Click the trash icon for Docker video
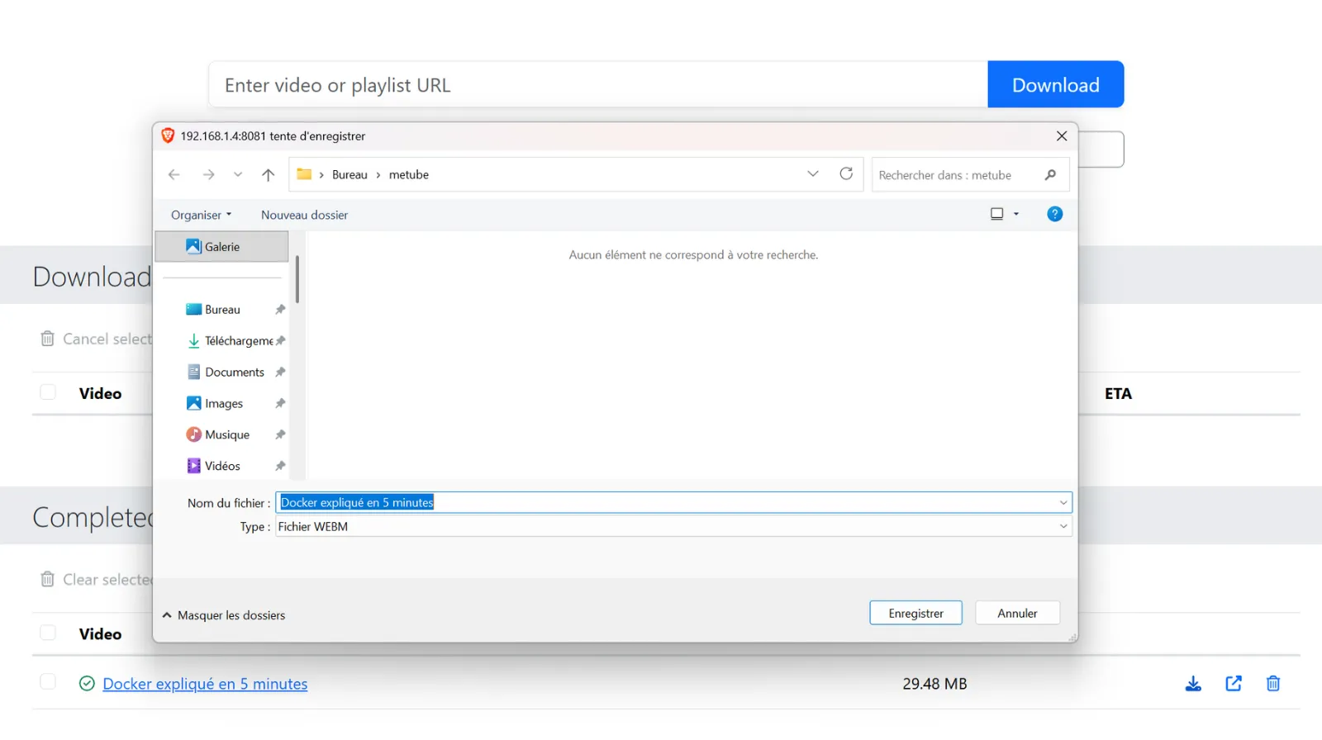Image resolution: width=1322 pixels, height=740 pixels. point(1272,684)
